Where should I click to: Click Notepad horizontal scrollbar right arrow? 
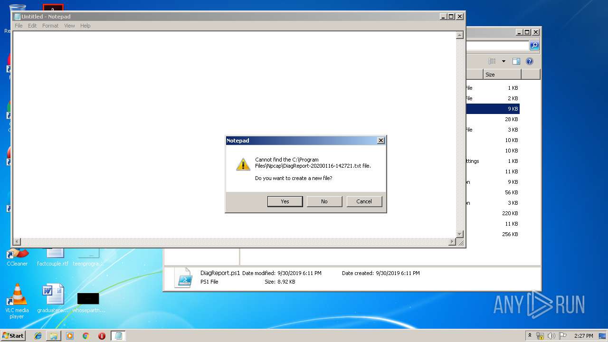pyautogui.click(x=452, y=242)
